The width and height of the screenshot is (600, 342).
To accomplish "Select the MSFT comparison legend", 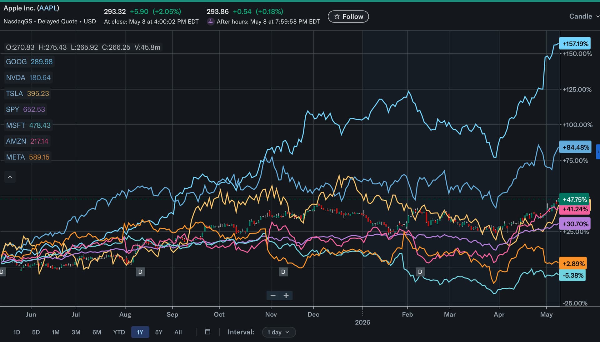I will click(x=28, y=125).
